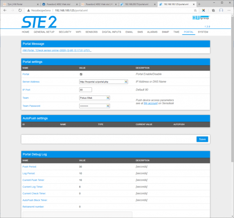Save the portal settings

point(202,139)
